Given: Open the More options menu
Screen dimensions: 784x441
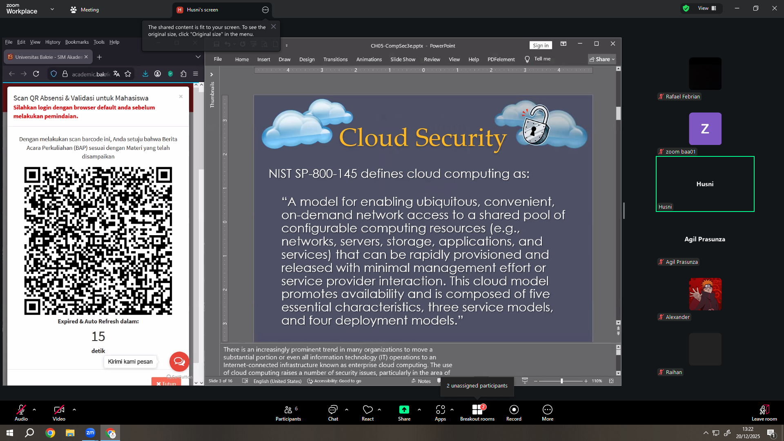Looking at the screenshot, I should (x=548, y=412).
